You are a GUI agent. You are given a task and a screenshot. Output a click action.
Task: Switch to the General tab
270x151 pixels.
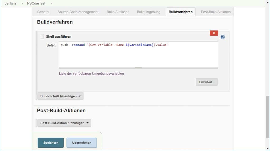pyautogui.click(x=43, y=12)
